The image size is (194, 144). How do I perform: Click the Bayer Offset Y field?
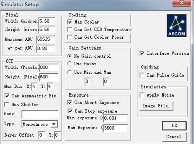pos(57,135)
